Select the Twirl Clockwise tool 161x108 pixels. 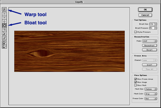tap(4, 14)
